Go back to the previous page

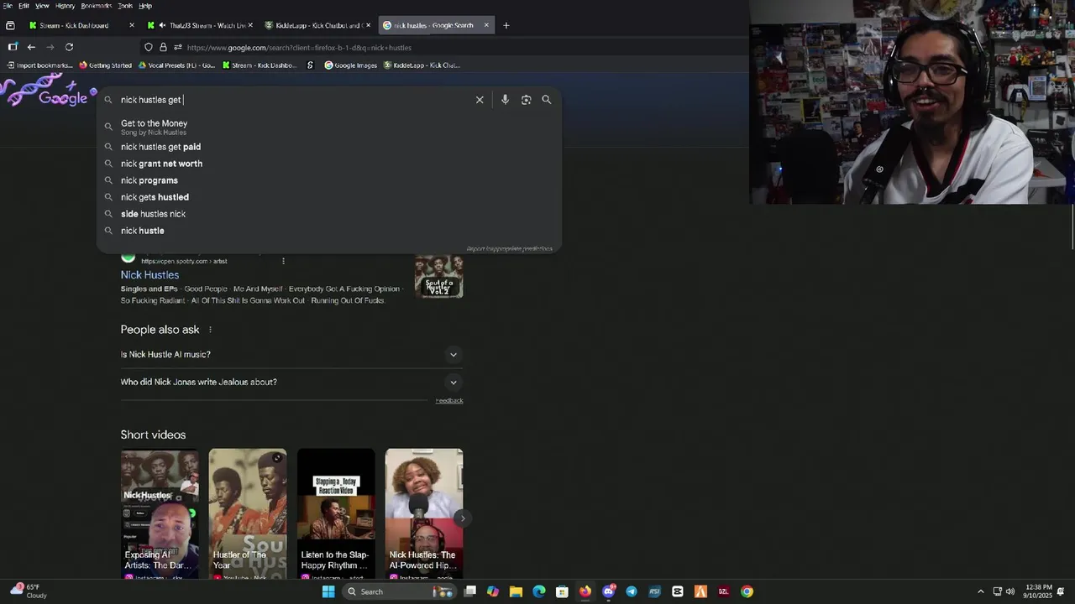coord(31,47)
